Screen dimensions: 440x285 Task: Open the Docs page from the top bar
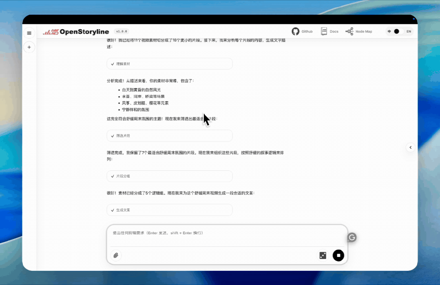(x=329, y=31)
